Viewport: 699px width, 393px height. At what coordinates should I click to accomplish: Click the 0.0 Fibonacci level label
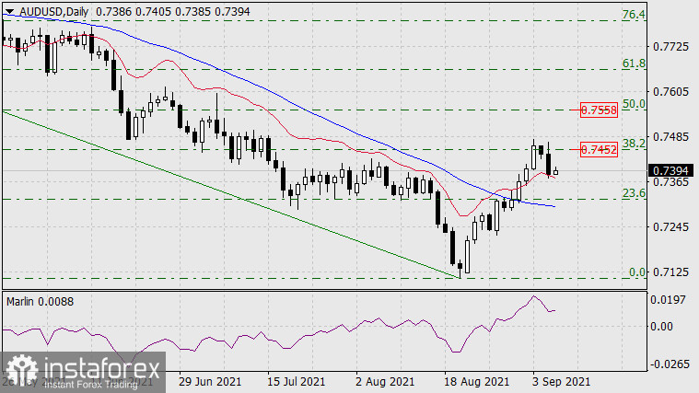coord(635,272)
